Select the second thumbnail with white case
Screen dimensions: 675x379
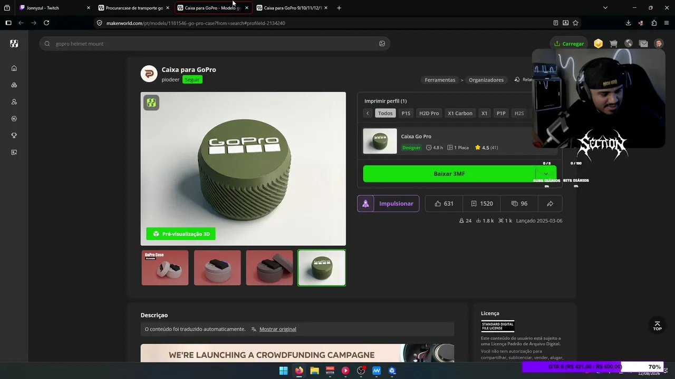pyautogui.click(x=217, y=268)
